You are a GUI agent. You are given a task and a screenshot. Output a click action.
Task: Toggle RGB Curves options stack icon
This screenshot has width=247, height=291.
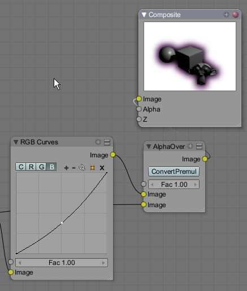point(107,142)
